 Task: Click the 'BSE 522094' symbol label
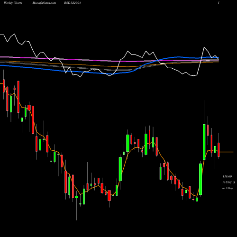click(x=73, y=3)
